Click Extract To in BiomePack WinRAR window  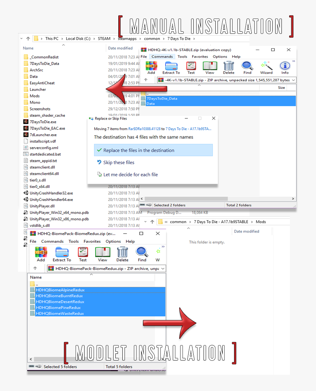pyautogui.click(x=62, y=254)
